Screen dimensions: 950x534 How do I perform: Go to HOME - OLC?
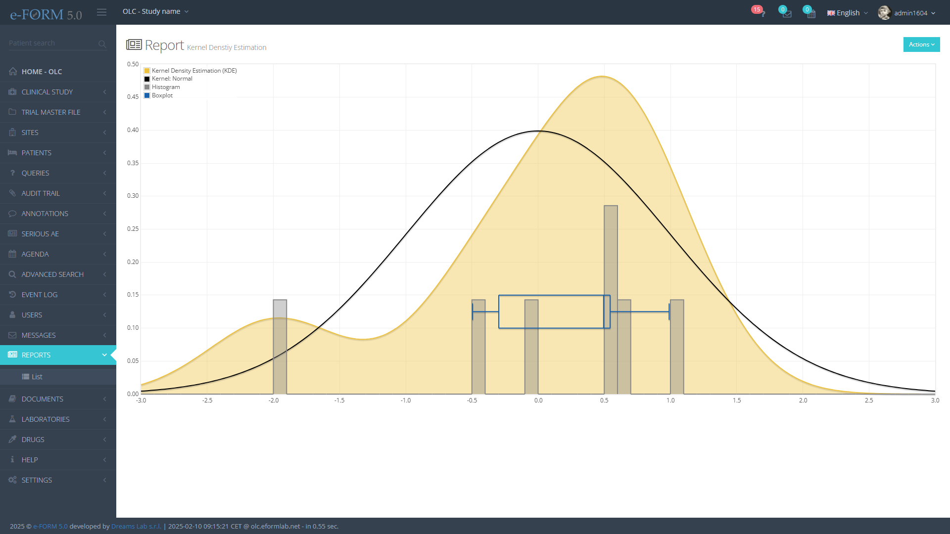coord(42,72)
